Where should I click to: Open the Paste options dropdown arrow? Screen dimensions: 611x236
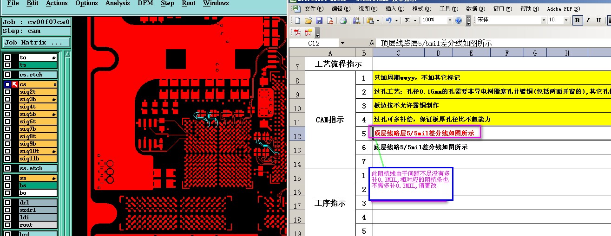coord(378,20)
